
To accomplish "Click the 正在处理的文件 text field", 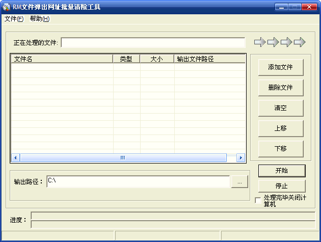I will (x=153, y=42).
